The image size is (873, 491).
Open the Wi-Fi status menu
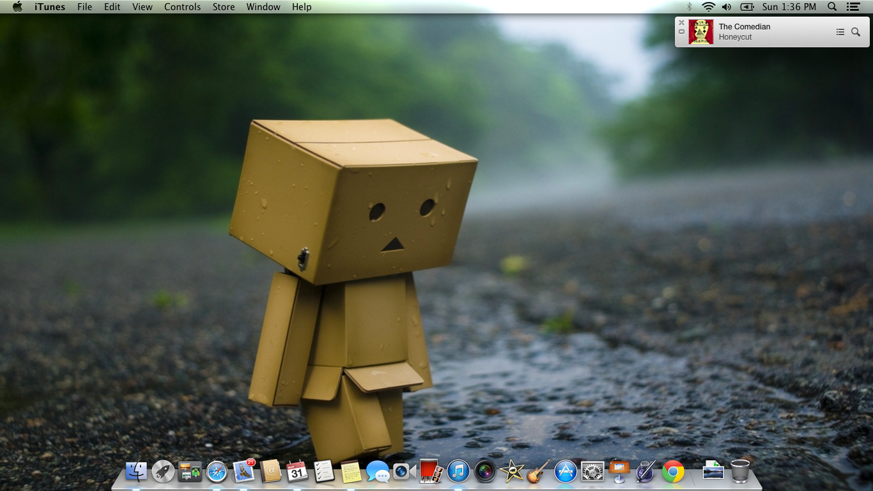[708, 6]
